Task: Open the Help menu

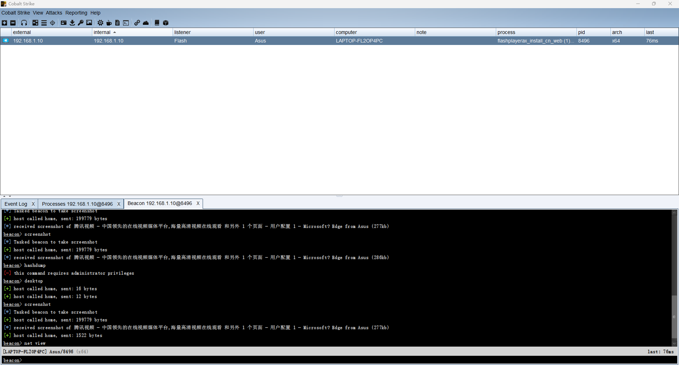Action: [x=95, y=13]
